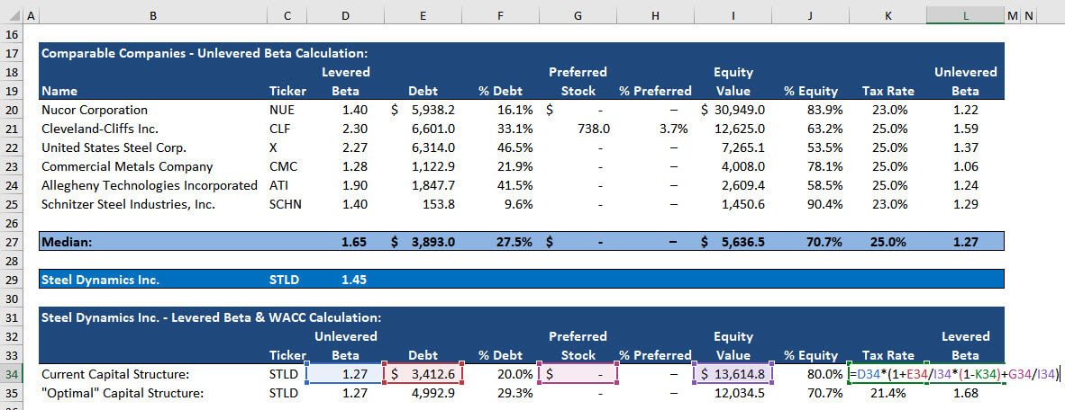Select median unlevered beta 1.27
Image resolution: width=1065 pixels, height=410 pixels.
966,241
